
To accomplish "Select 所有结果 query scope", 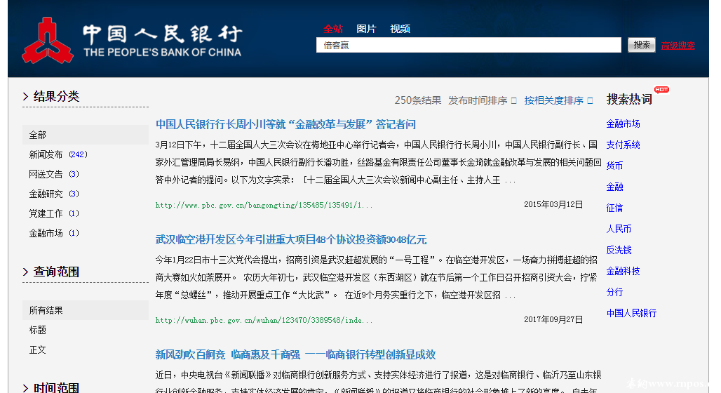I will [x=86, y=310].
